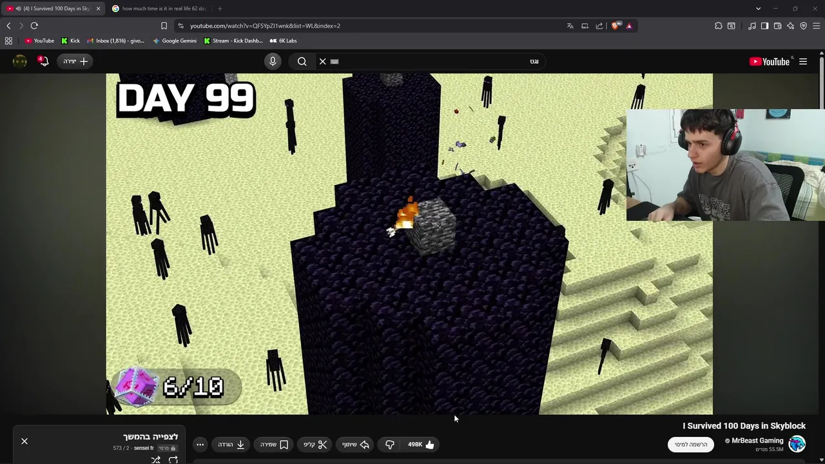
Task: Submit search with magnifying glass icon
Action: tap(302, 61)
